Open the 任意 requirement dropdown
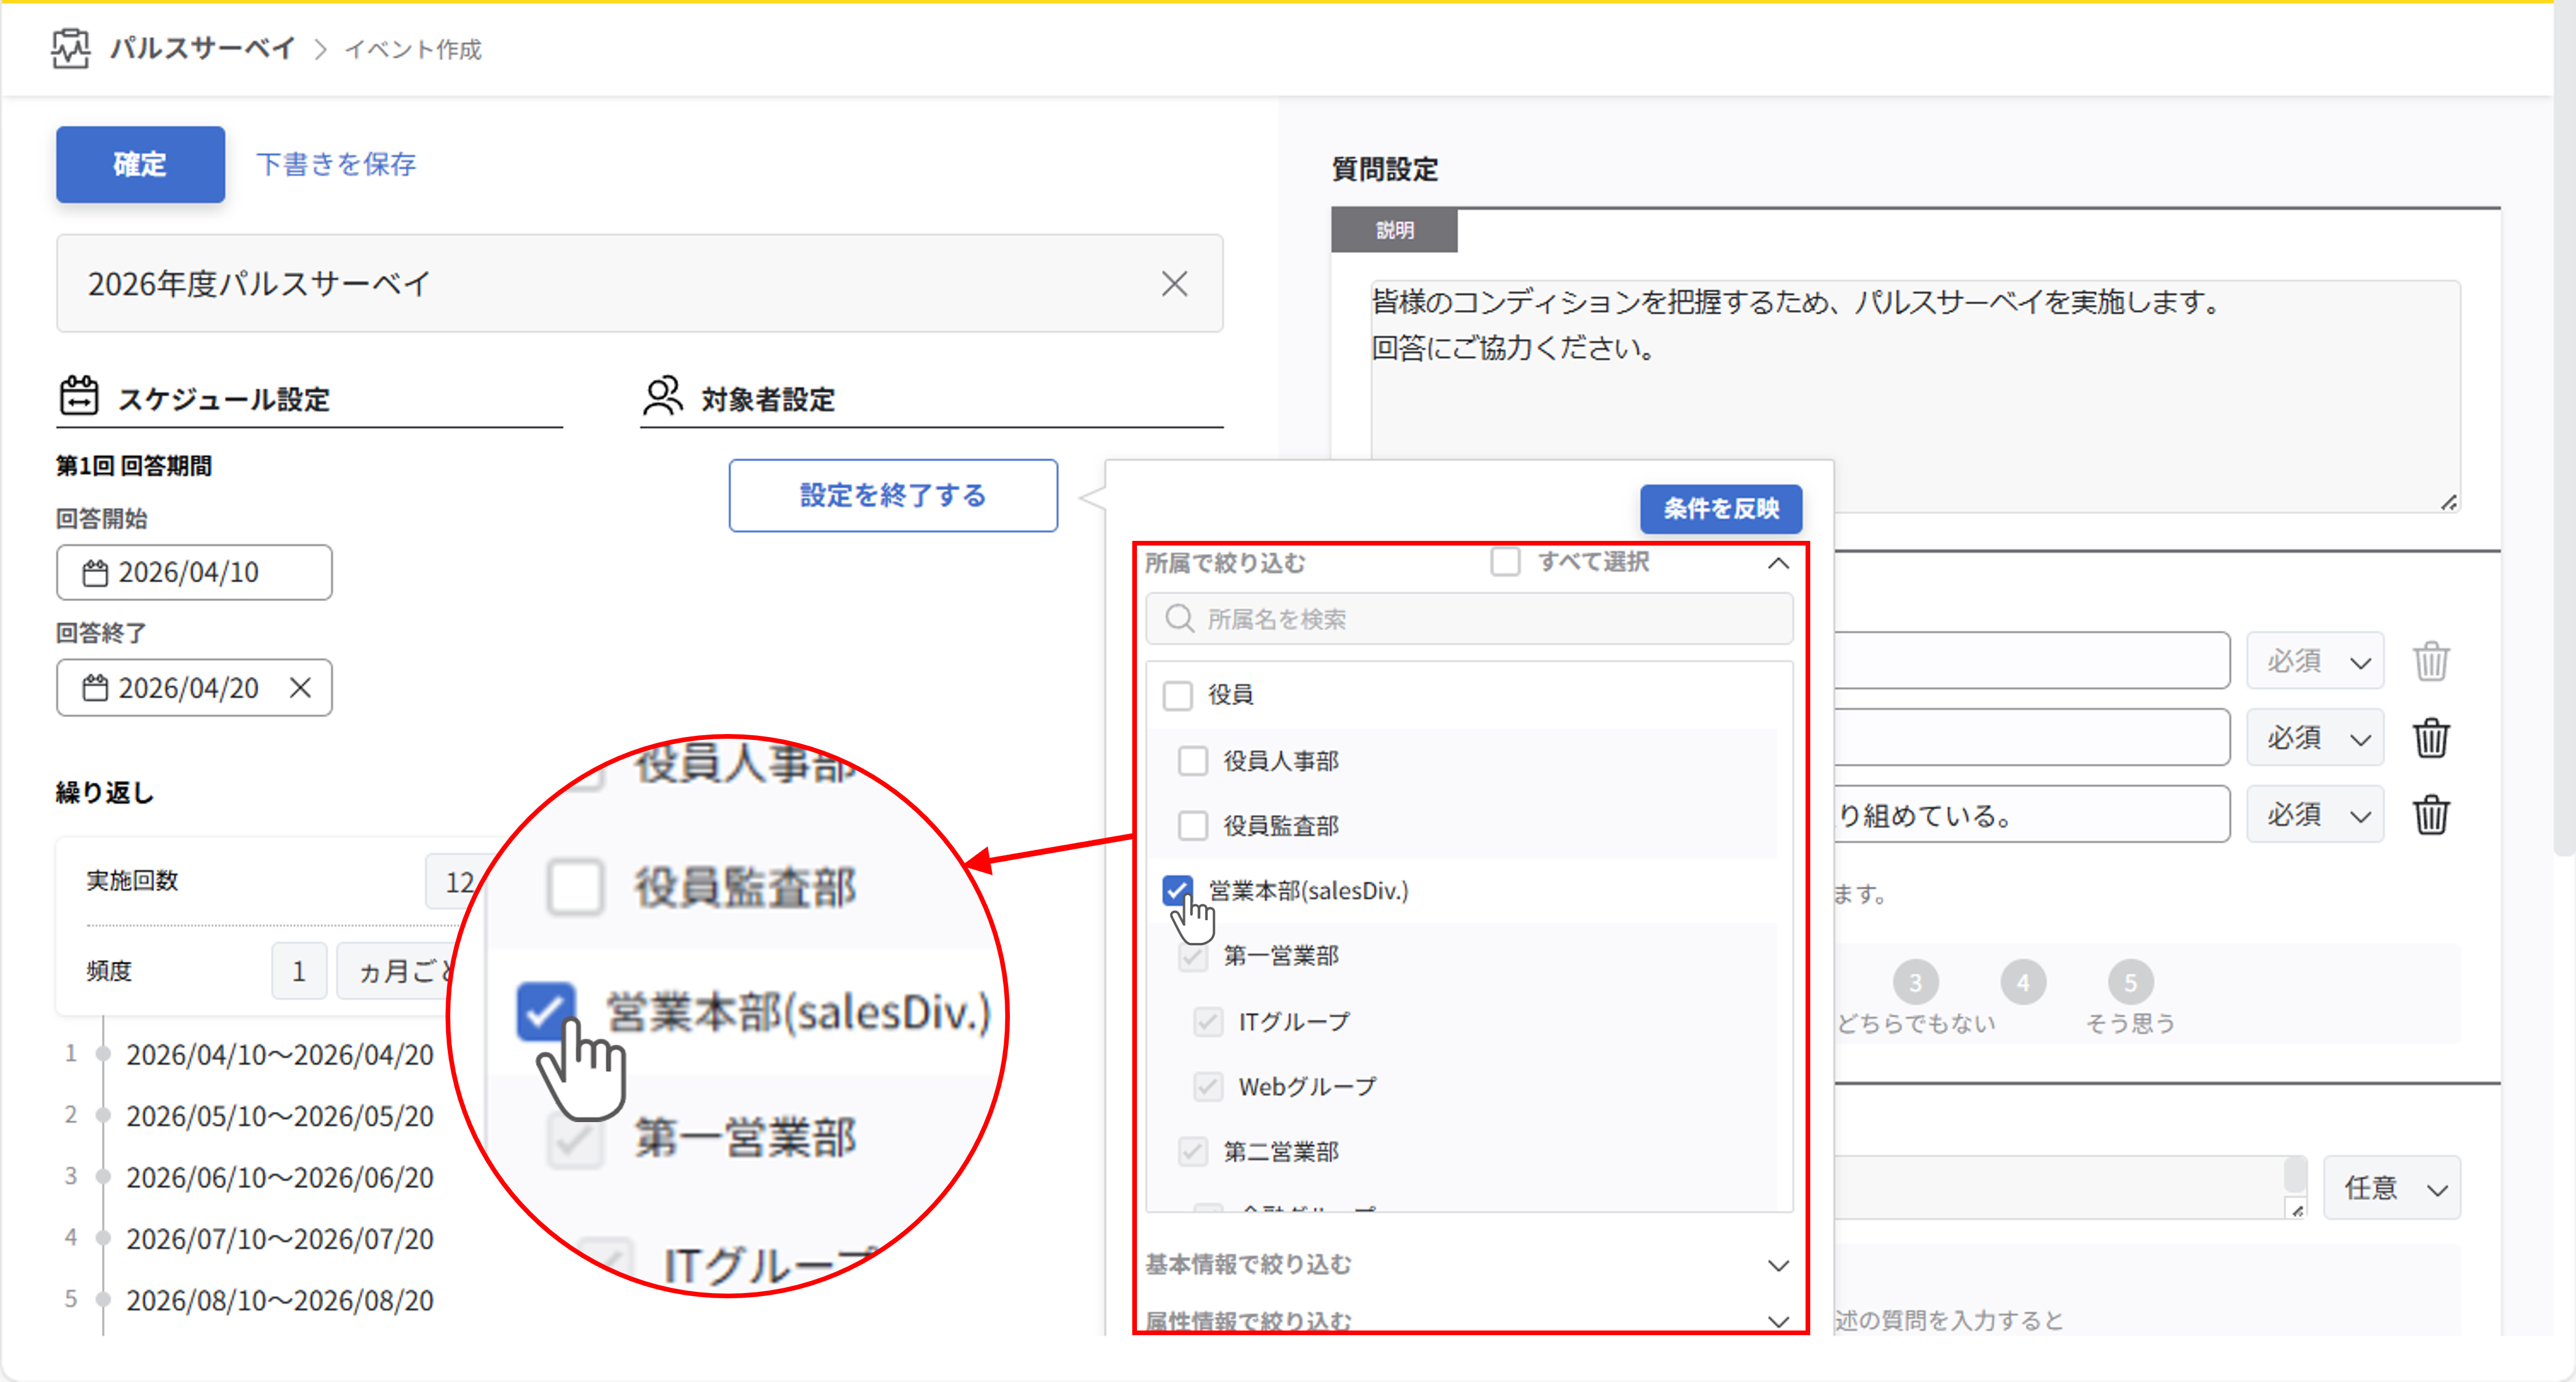Image resolution: width=2576 pixels, height=1382 pixels. pos(2391,1188)
